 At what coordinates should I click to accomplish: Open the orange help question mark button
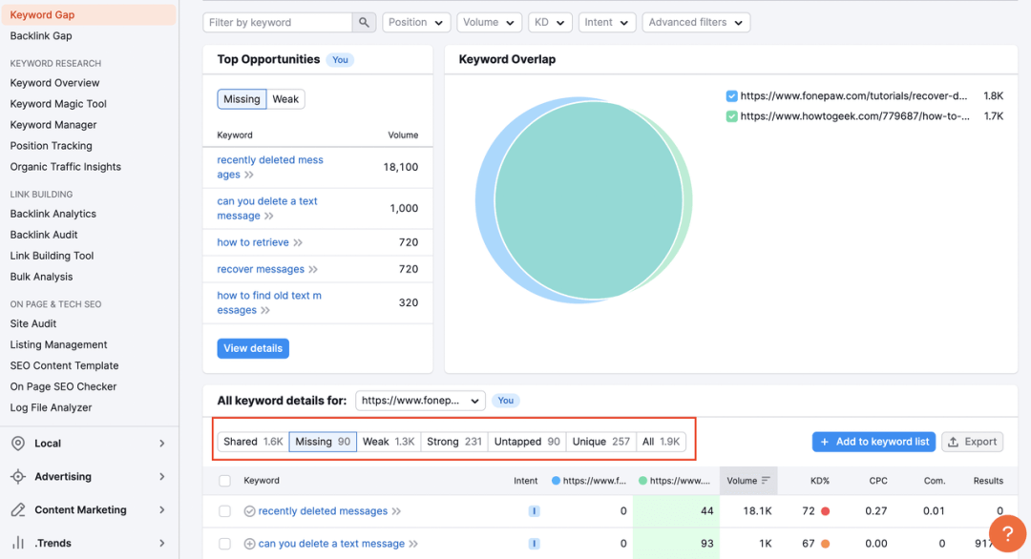[1007, 534]
